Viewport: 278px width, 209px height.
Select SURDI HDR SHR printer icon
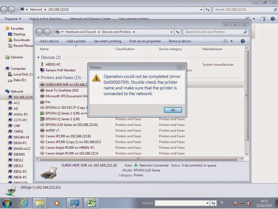[x=42, y=85]
